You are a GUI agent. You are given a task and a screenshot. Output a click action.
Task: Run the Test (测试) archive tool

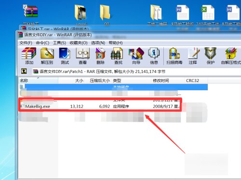(x=65, y=56)
